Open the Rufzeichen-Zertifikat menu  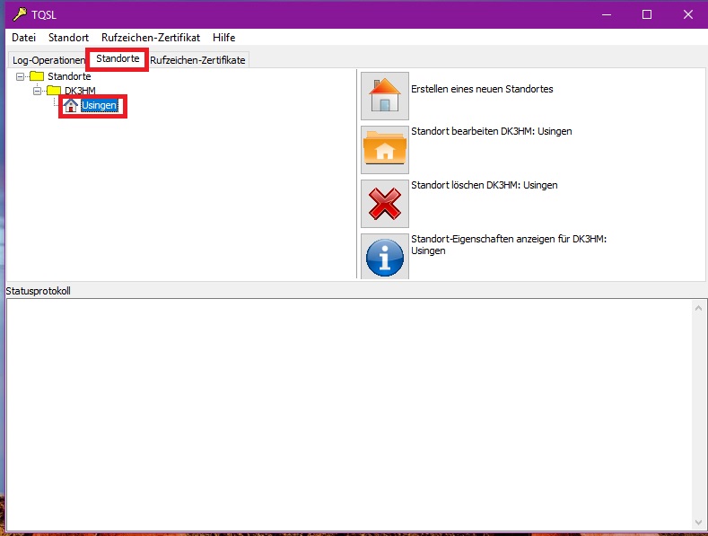(x=151, y=38)
